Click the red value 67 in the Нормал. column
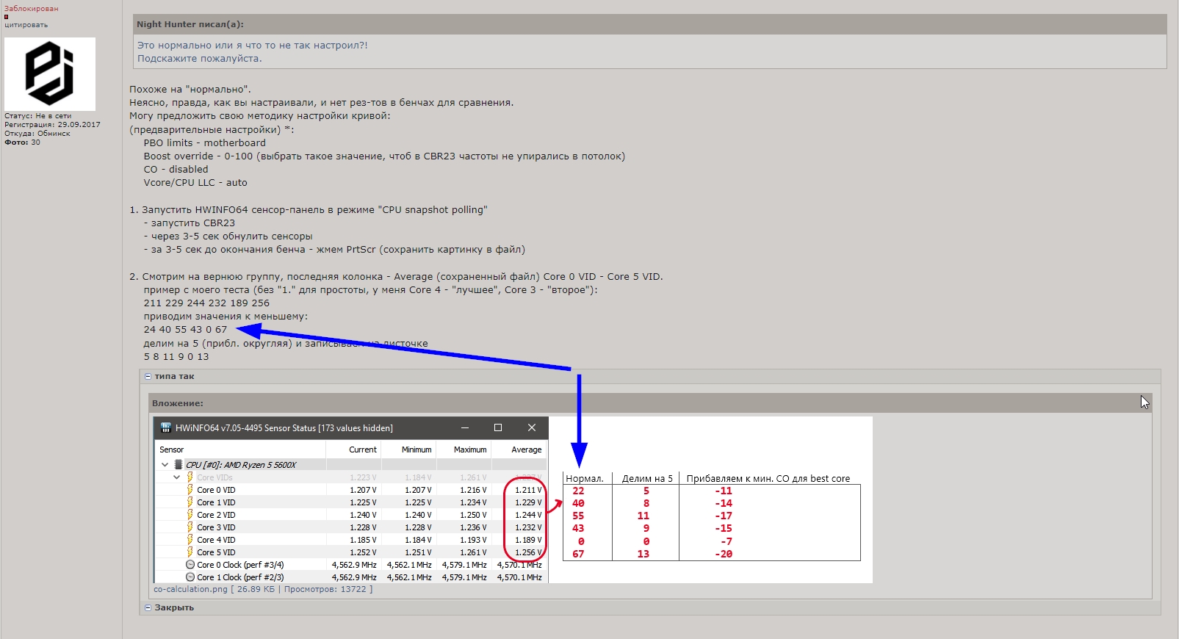This screenshot has height=639, width=1179. [x=579, y=554]
